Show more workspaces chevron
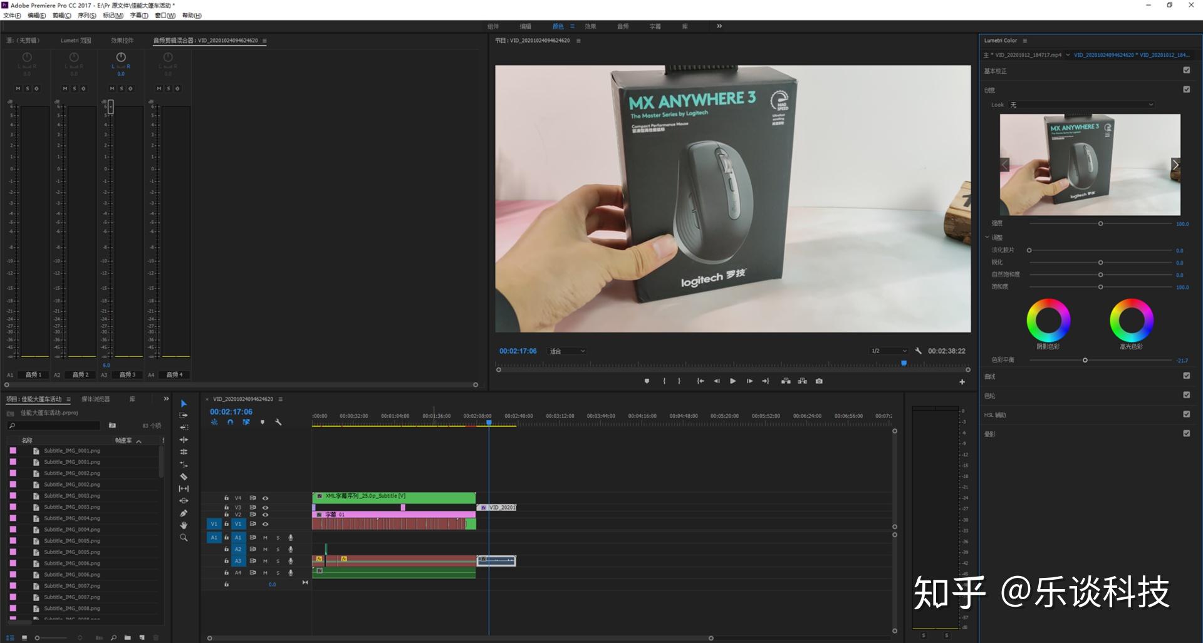Viewport: 1203px width, 643px height. (x=719, y=26)
